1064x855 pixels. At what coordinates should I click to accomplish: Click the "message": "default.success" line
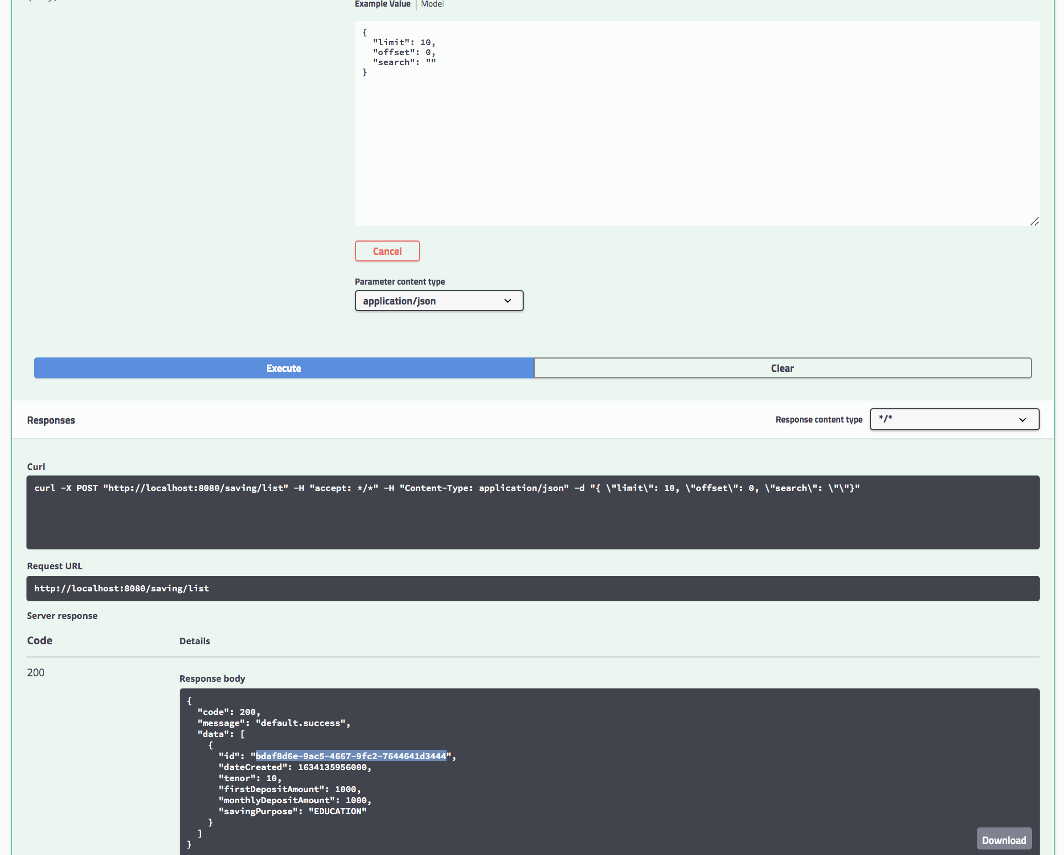274,723
